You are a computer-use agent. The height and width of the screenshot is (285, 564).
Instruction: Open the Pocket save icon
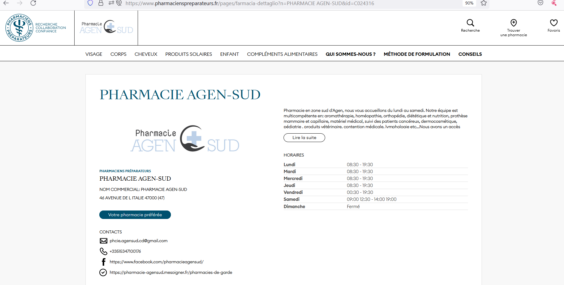(540, 3)
